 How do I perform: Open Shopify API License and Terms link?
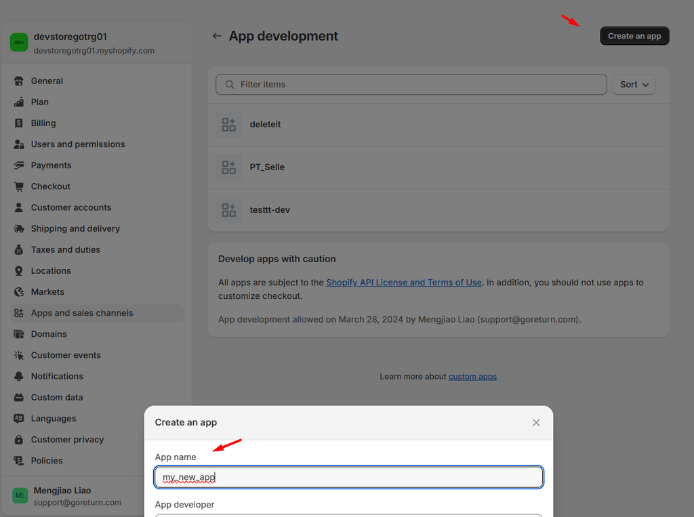pyautogui.click(x=404, y=283)
